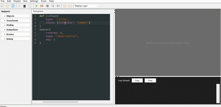221x107 pixels.
Task: Click the orange fast-forward run icon
Action: (42, 6)
